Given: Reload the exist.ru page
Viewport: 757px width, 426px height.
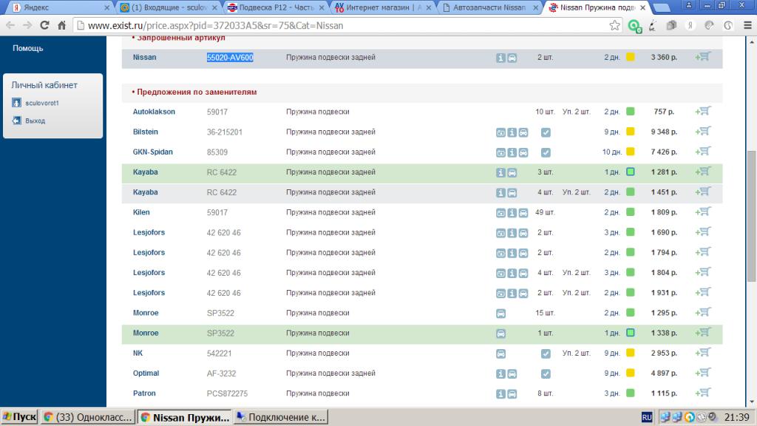Looking at the screenshot, I should [44, 26].
